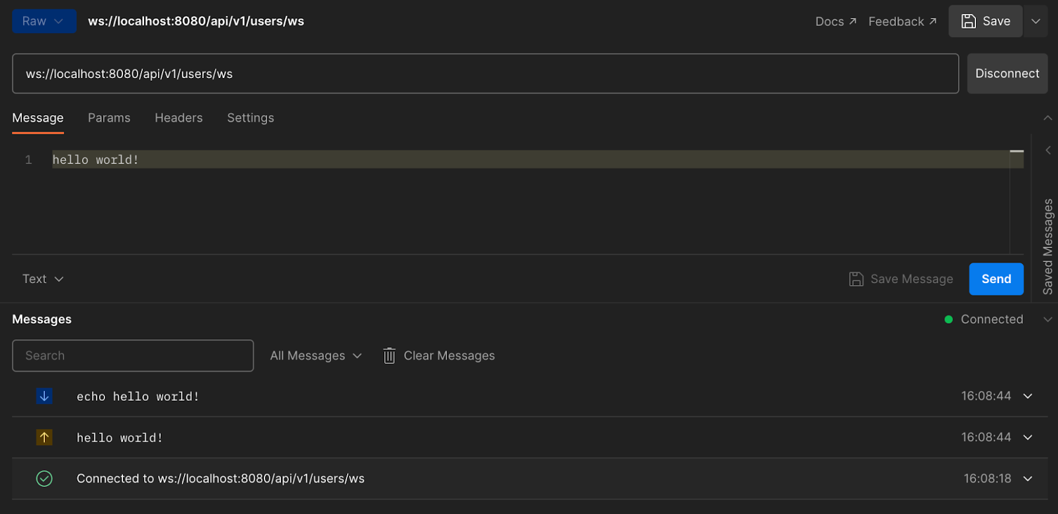Click the Clear Messages trash icon

coord(389,356)
